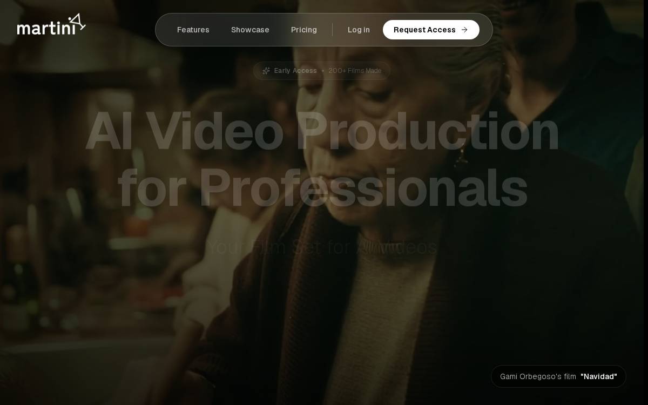Click the sparkle icon beside Early Access
The height and width of the screenshot is (405, 648).
coord(266,71)
